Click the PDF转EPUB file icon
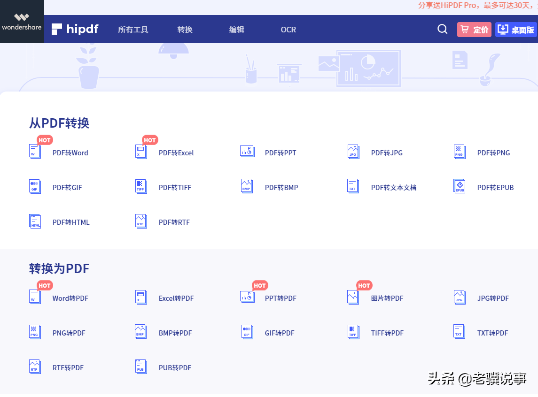 click(x=460, y=186)
